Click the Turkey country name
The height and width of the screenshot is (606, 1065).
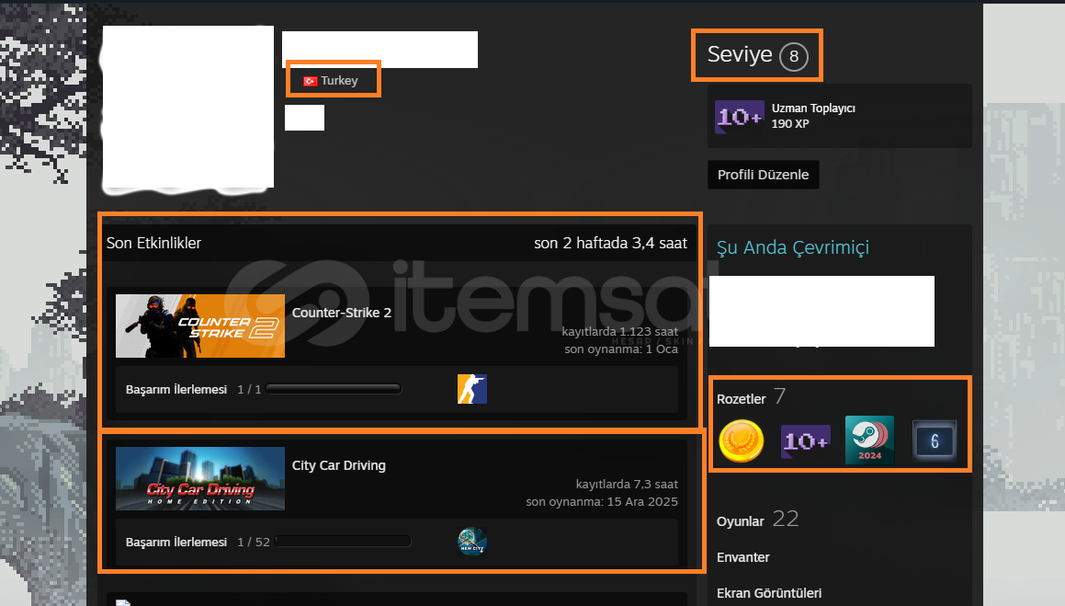click(x=339, y=81)
